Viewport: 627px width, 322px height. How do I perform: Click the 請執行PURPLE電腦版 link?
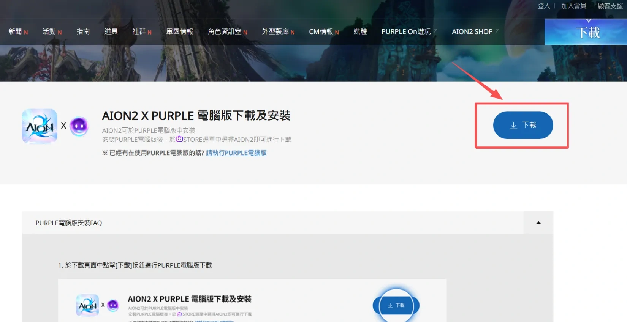coord(236,153)
